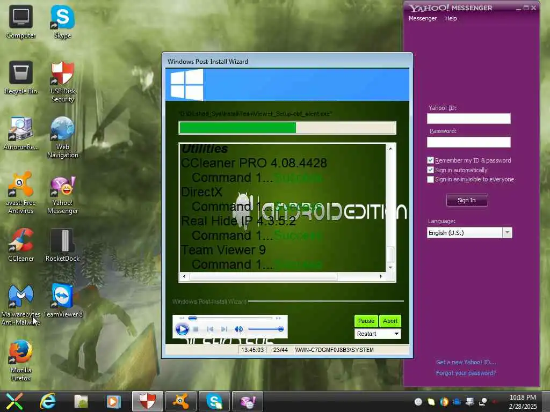Skip to next track in media player
Image resolution: width=550 pixels, height=412 pixels.
click(224, 329)
